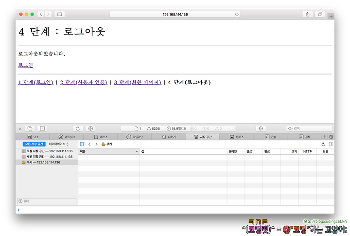Switch to the 디버거 (Debugger) tab

coord(169,137)
